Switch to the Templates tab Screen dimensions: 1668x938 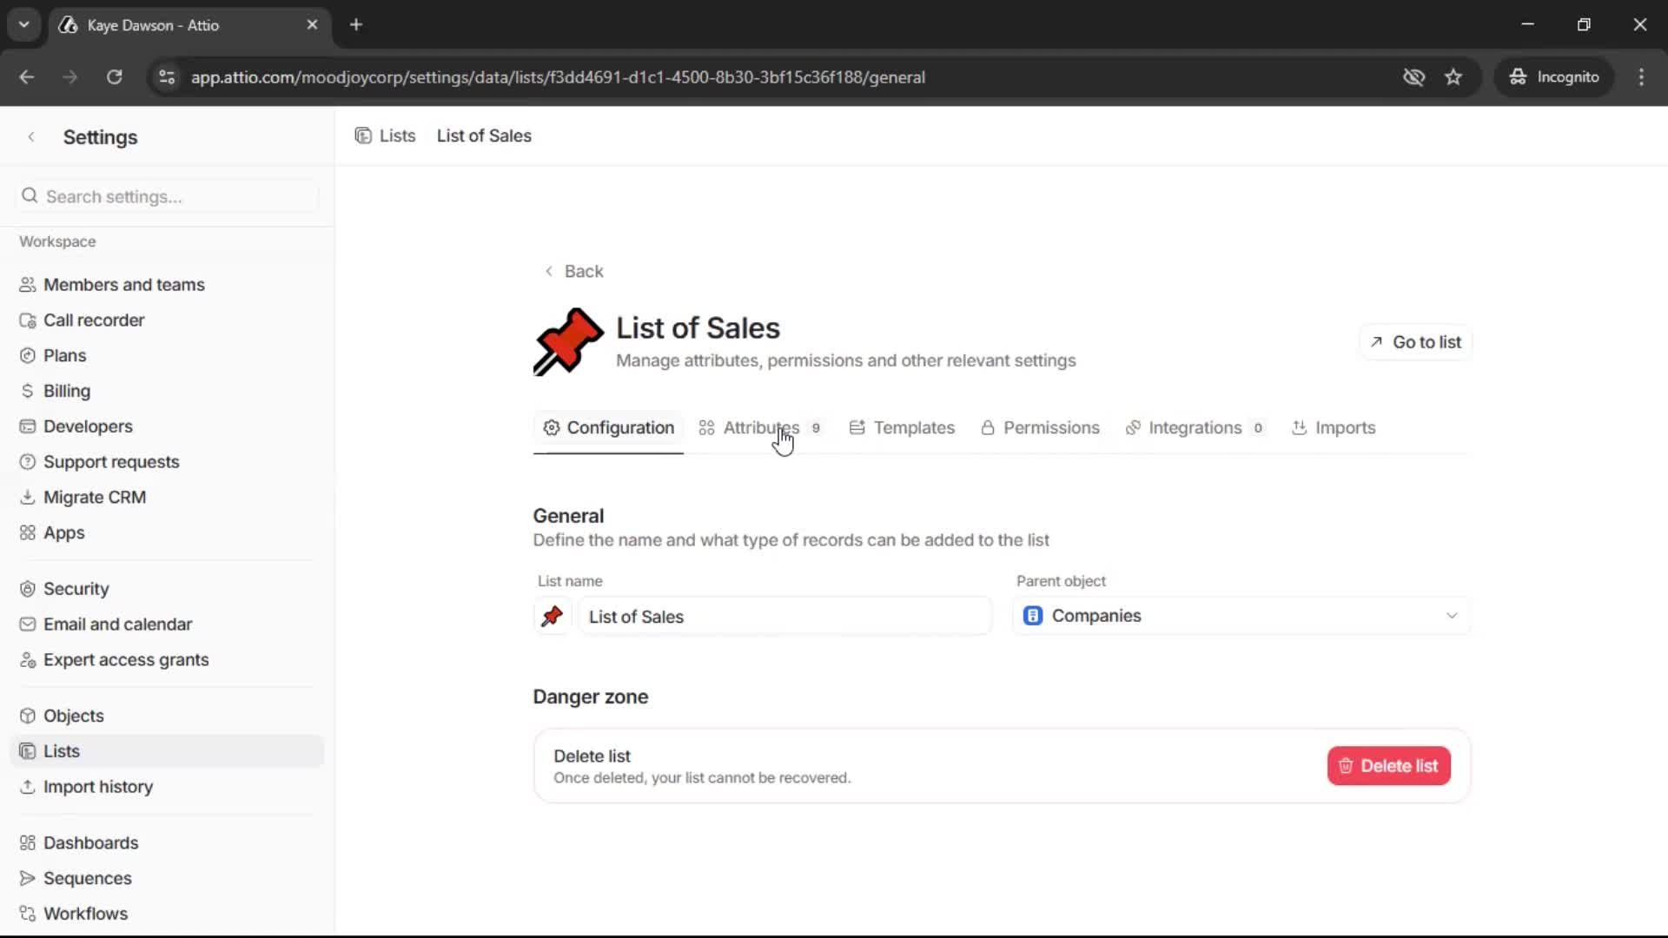(x=915, y=427)
